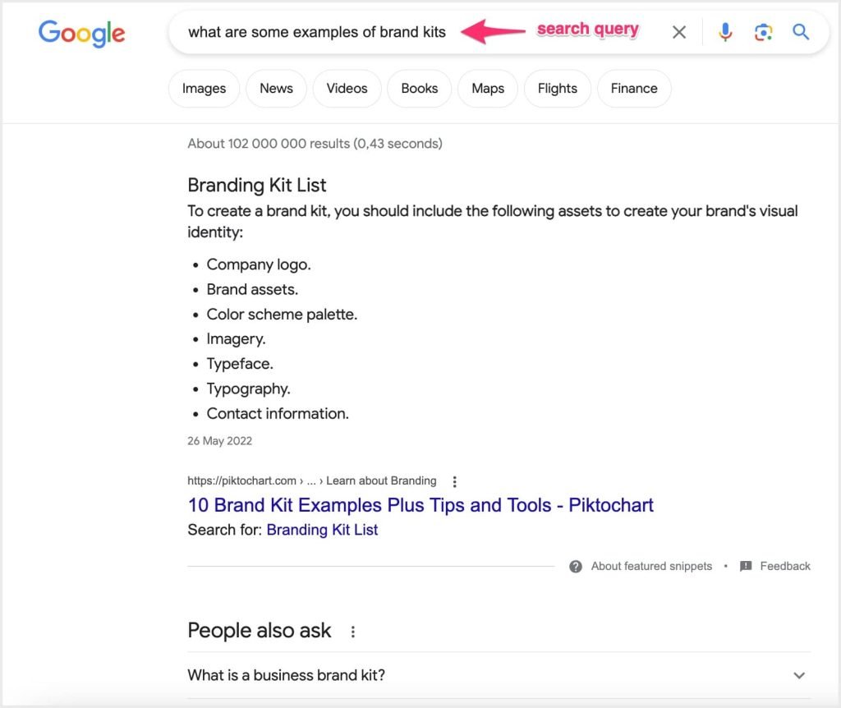
Task: Open the Videos results tab
Action: (347, 88)
